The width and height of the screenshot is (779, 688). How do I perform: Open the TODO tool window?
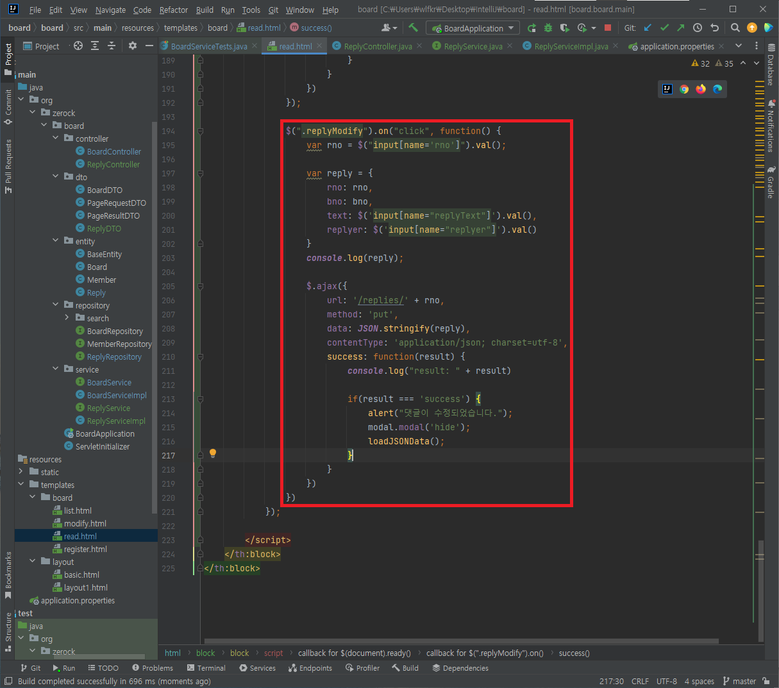103,668
